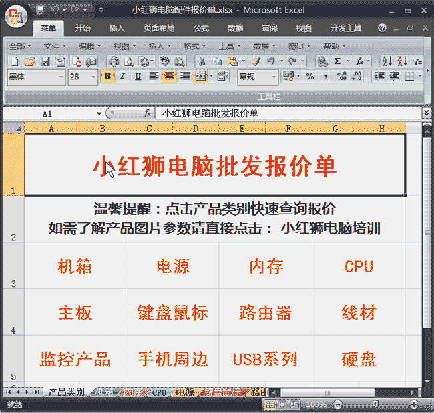Click the 机箱 category link
The image size is (434, 413).
point(75,266)
